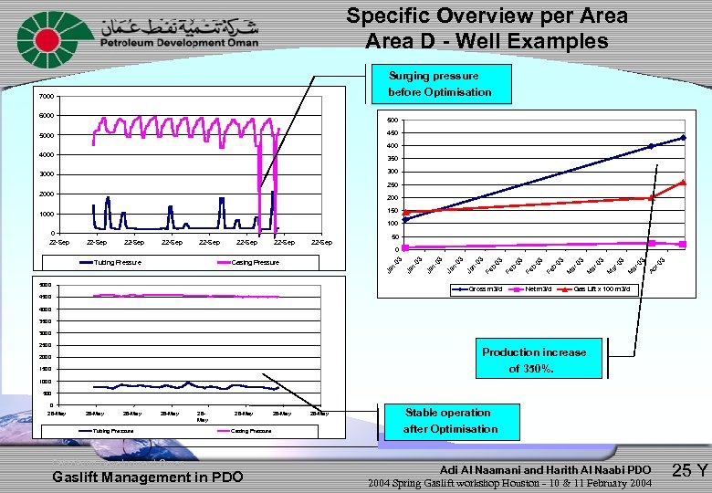The width and height of the screenshot is (712, 493).
Task: Click the 'Net m3/d' legend entry
Action: pyautogui.click(x=530, y=289)
